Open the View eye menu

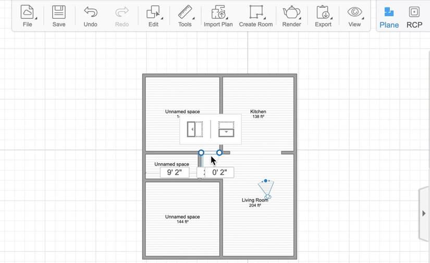(x=355, y=13)
